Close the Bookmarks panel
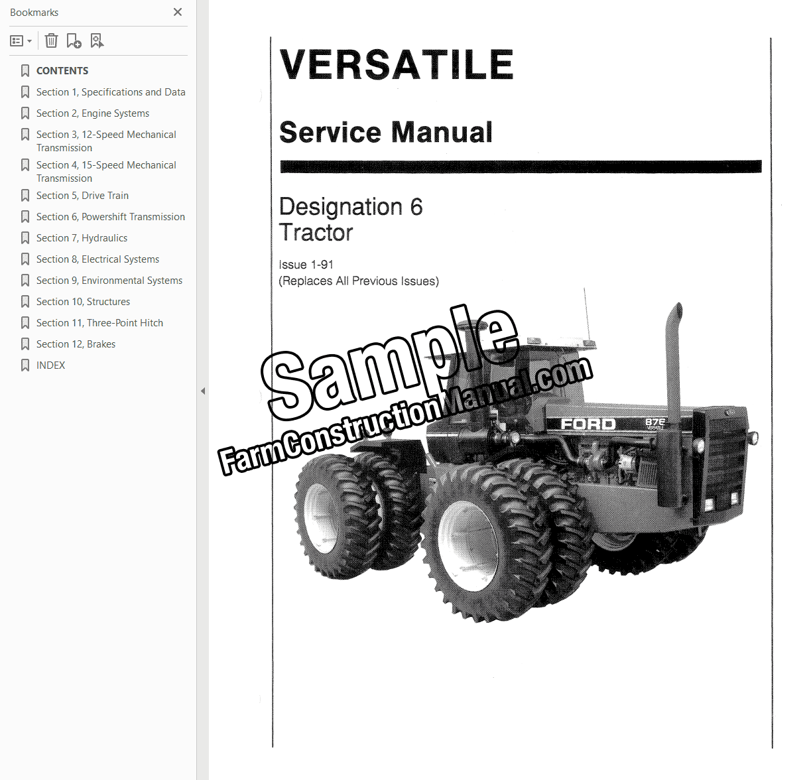The height and width of the screenshot is (780, 811). click(x=178, y=12)
